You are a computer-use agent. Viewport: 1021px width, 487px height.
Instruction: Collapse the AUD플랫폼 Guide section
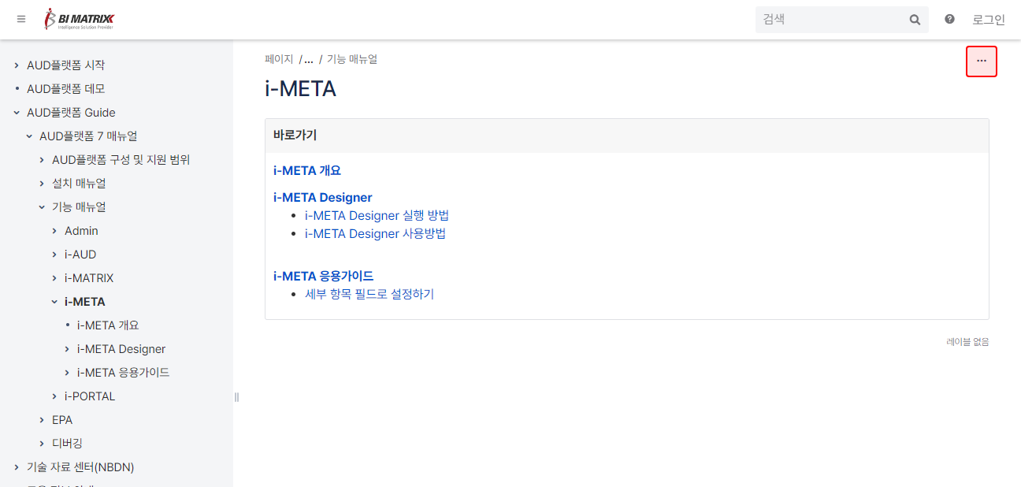(x=17, y=113)
